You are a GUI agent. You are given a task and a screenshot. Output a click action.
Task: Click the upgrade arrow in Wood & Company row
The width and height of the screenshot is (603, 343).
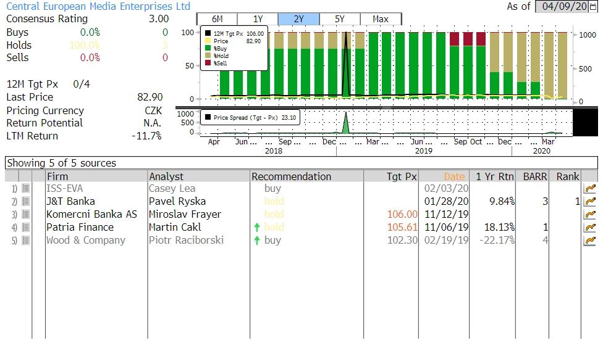tap(257, 241)
